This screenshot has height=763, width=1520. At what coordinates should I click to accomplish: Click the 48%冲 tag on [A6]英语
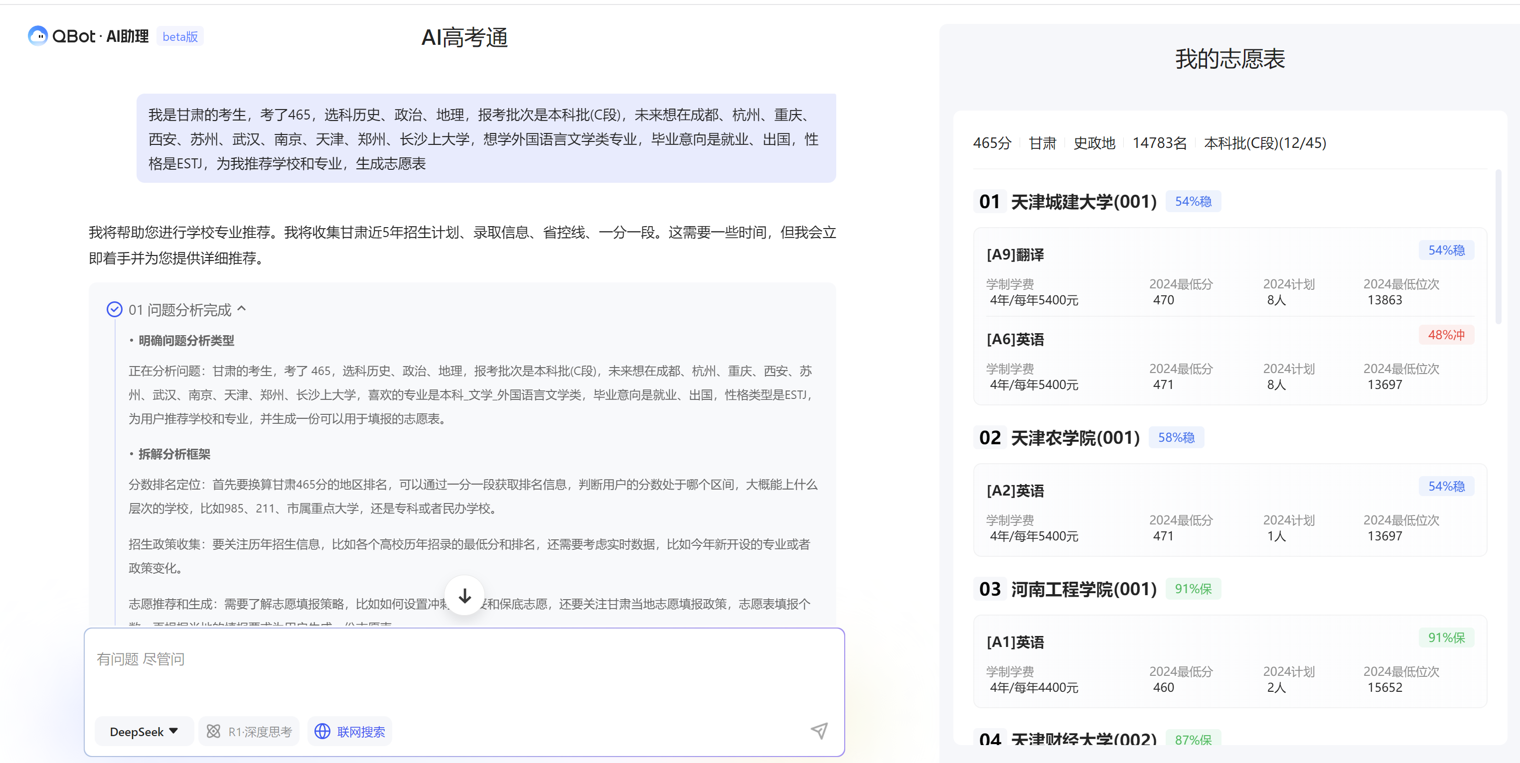tap(1446, 335)
